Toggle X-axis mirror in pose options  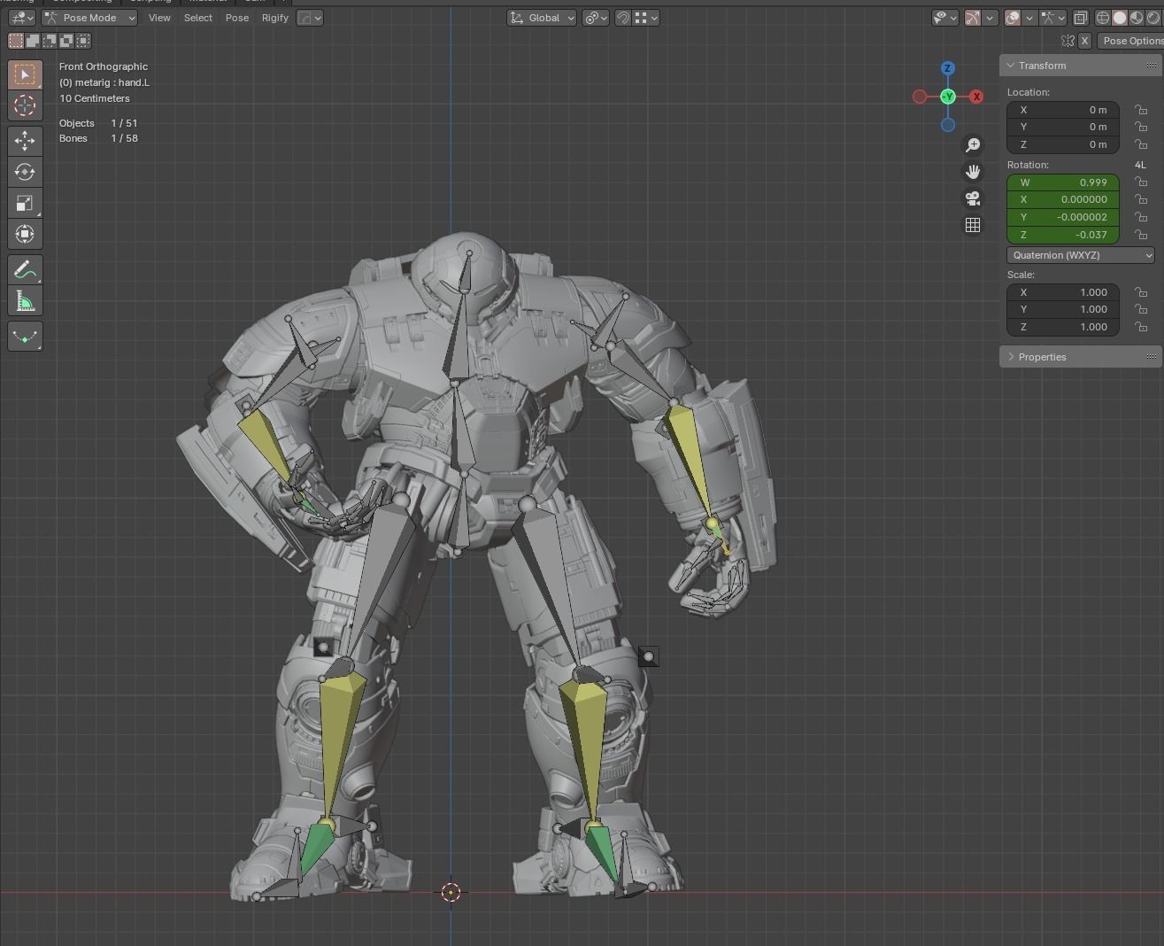[1084, 41]
